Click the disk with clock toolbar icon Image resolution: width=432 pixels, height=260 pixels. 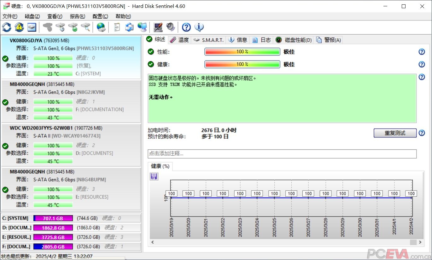tap(60, 27)
